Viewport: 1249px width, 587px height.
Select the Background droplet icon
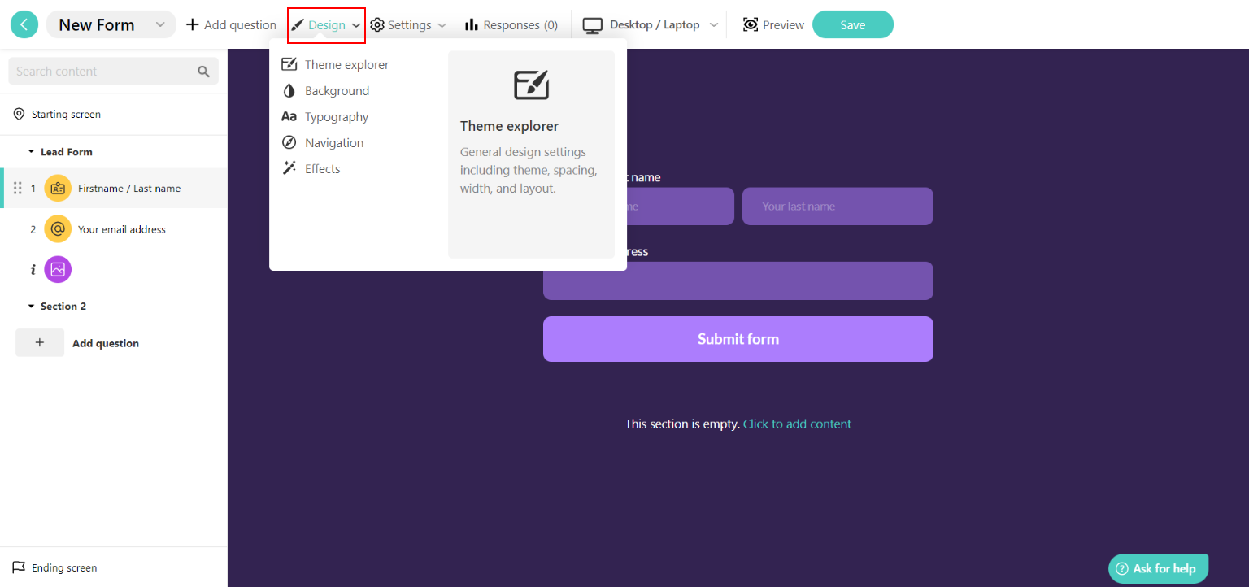pyautogui.click(x=289, y=90)
